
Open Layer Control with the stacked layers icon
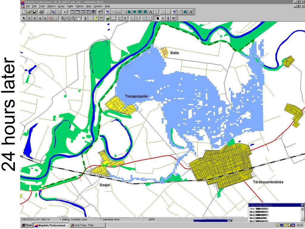[108, 18]
